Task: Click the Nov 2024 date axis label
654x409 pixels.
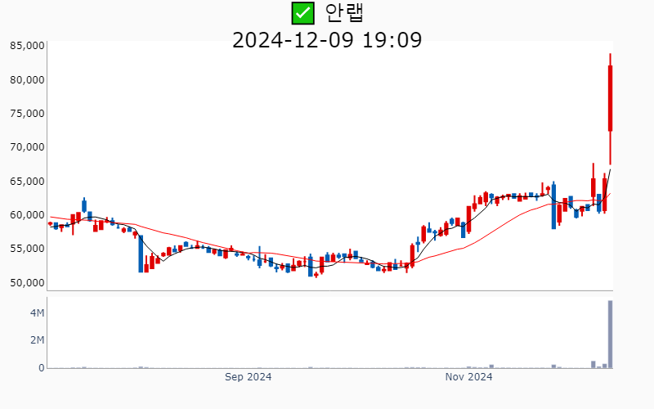Action: (x=468, y=377)
